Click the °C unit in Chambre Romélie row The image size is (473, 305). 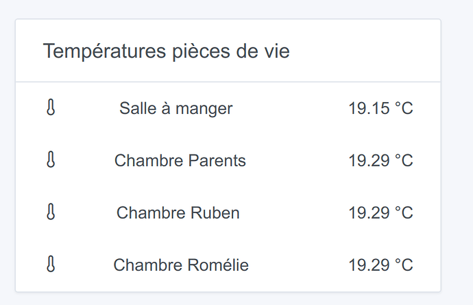pos(404,265)
